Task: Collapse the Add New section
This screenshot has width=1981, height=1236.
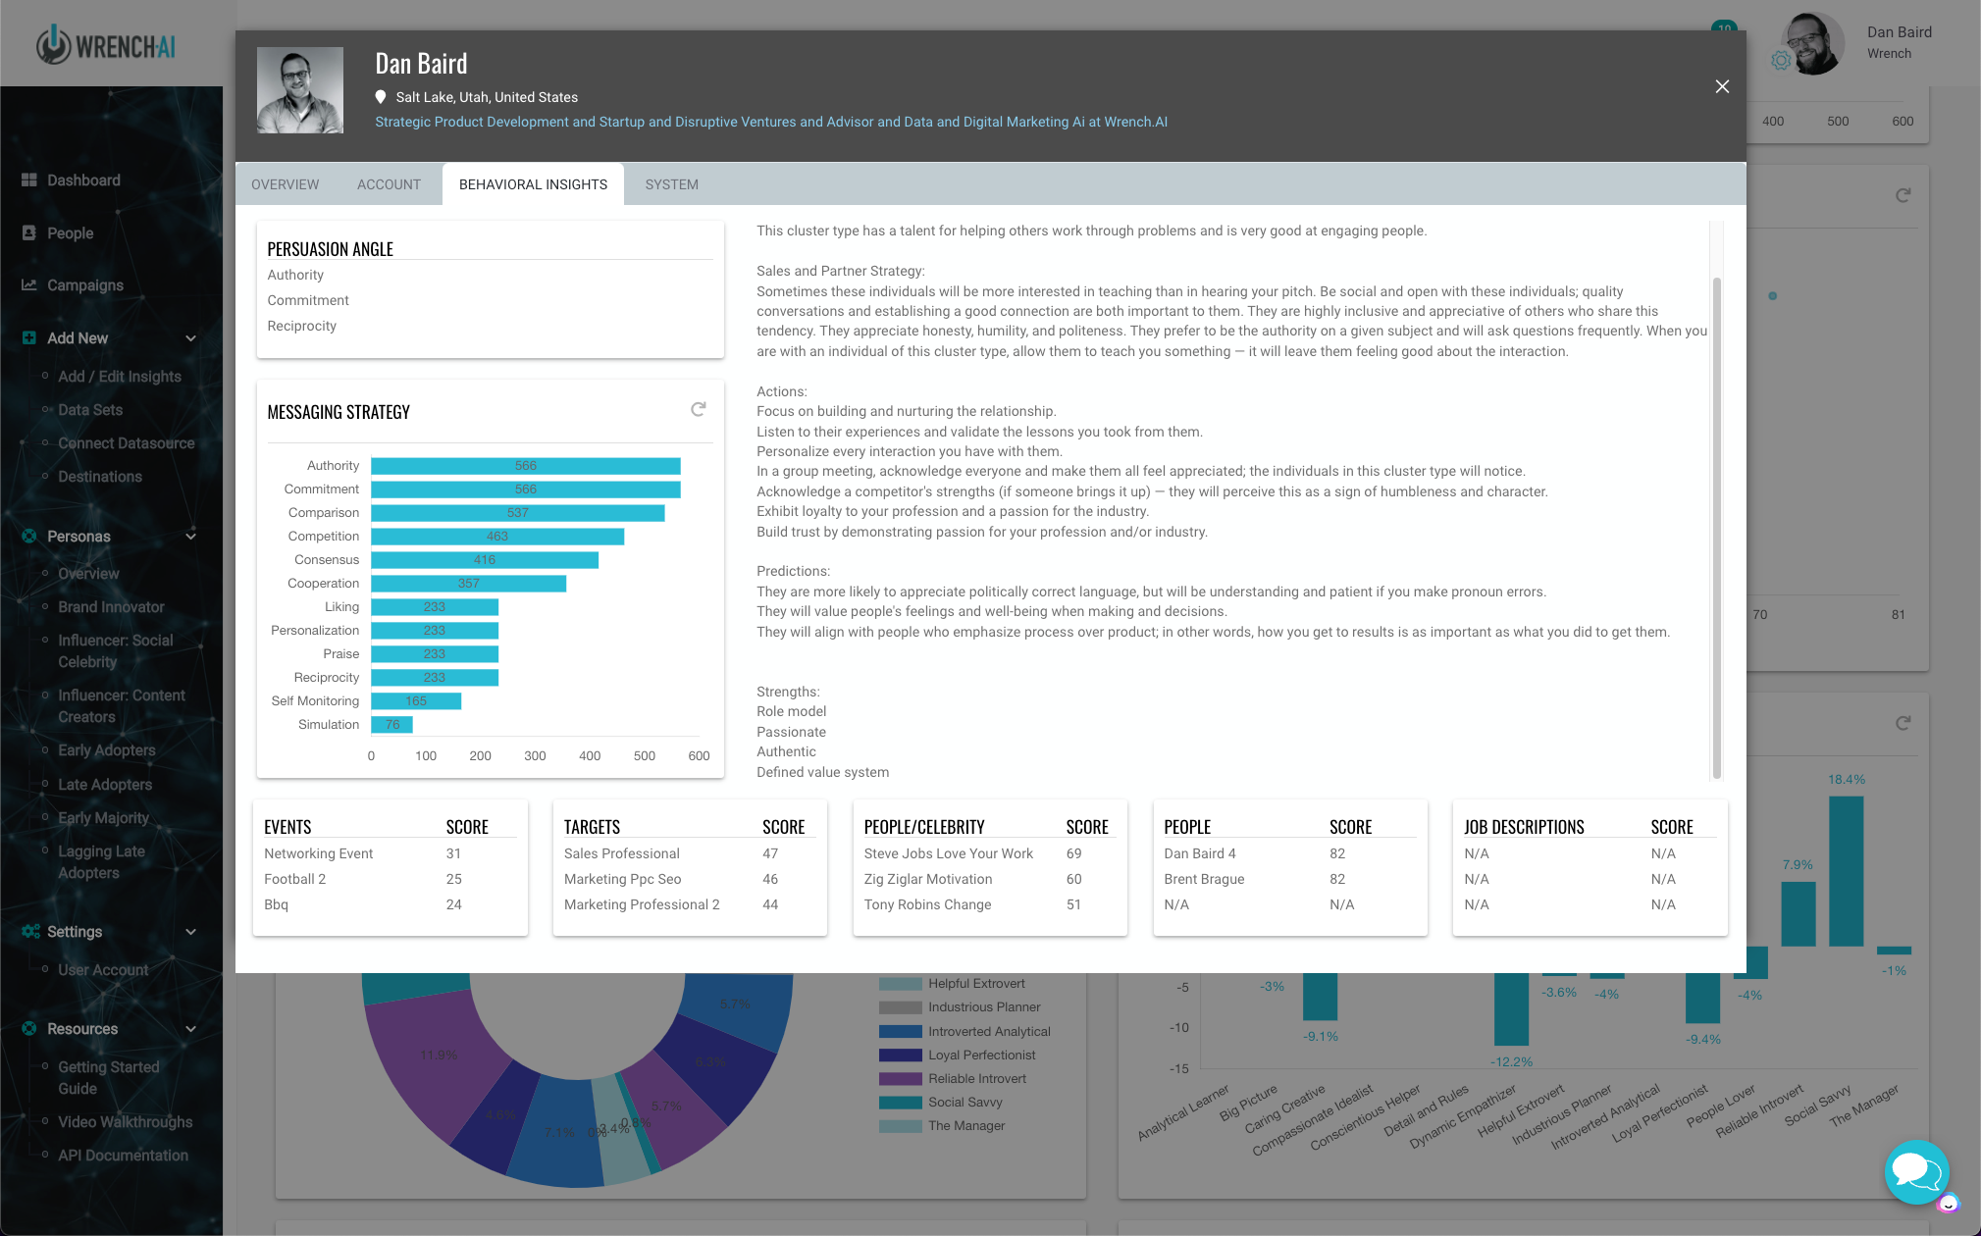Action: click(x=190, y=338)
